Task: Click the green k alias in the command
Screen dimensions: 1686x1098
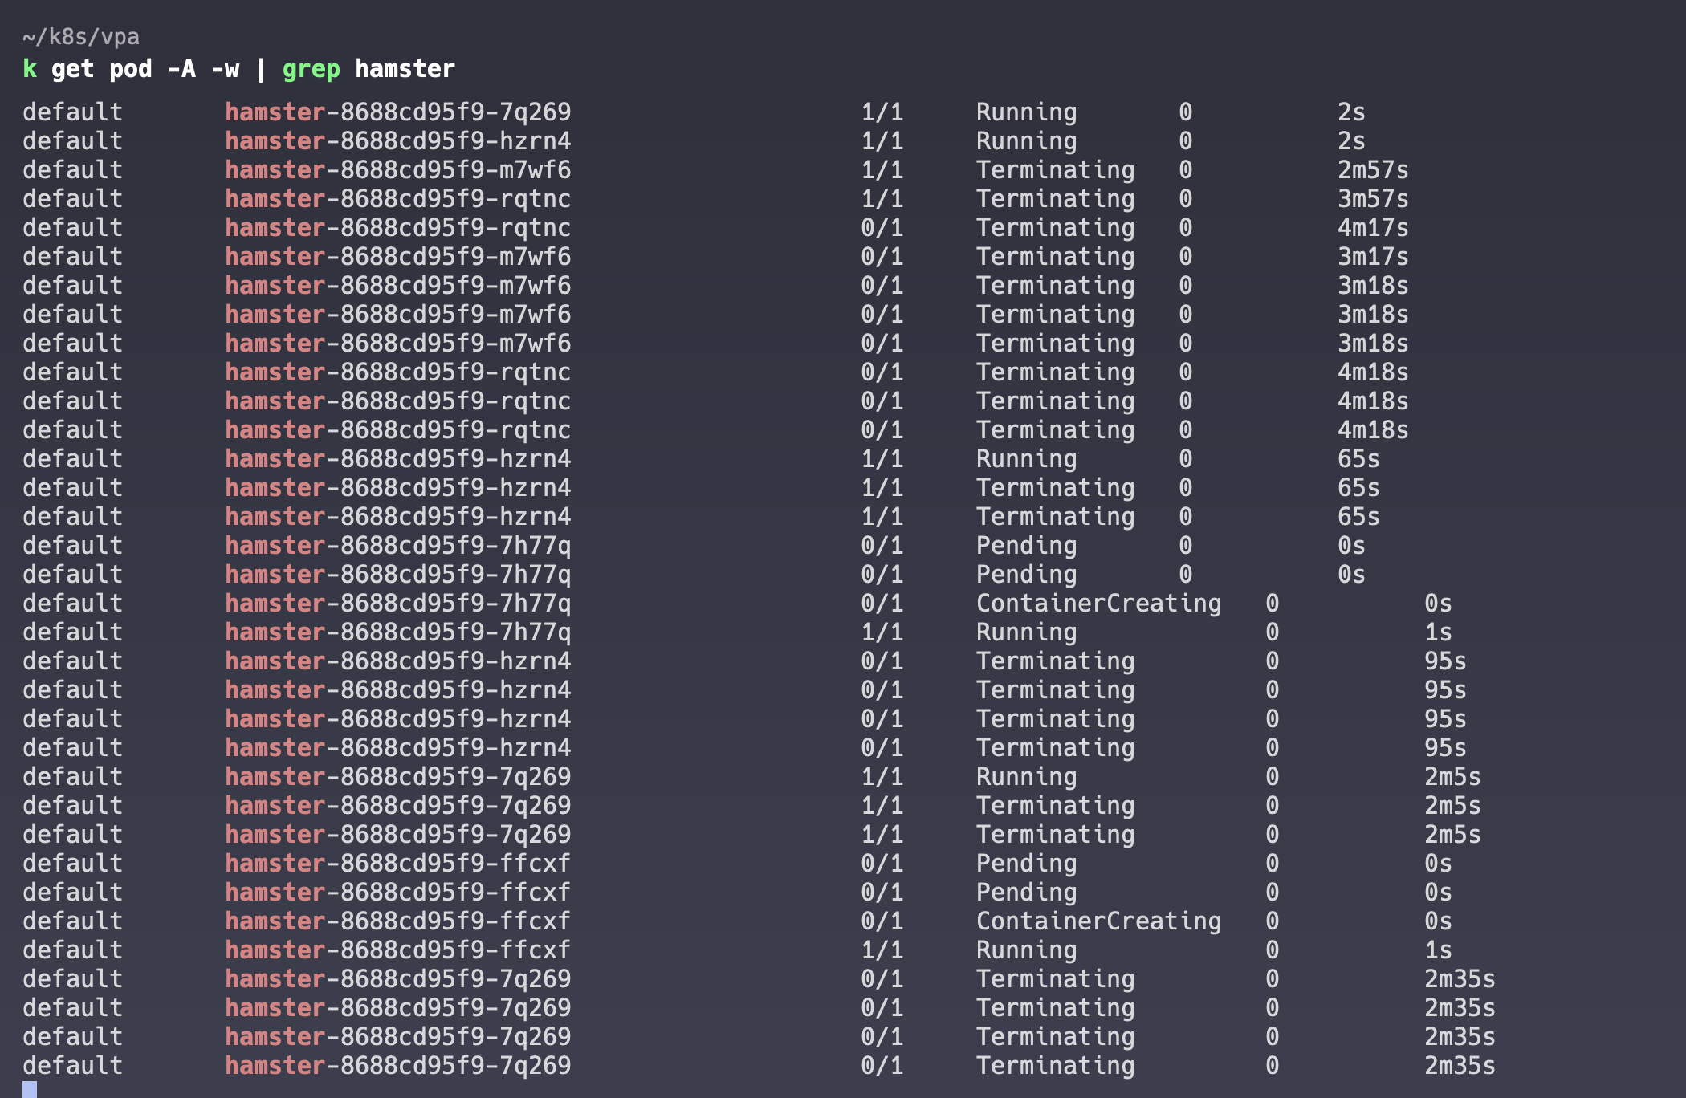Action: (30, 69)
